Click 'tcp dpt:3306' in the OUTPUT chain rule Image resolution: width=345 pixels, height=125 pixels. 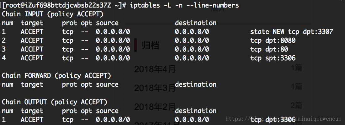pyautogui.click(x=273, y=120)
